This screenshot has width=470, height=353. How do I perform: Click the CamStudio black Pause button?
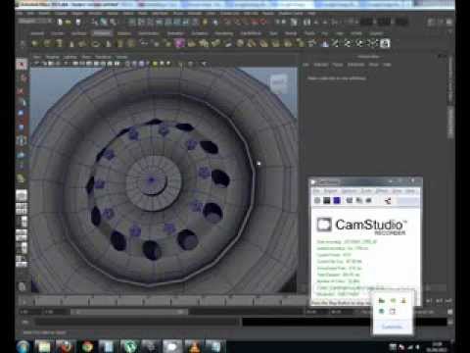[x=327, y=200]
